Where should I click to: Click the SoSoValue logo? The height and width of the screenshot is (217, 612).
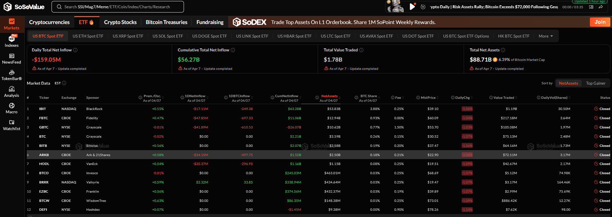pyautogui.click(x=24, y=7)
